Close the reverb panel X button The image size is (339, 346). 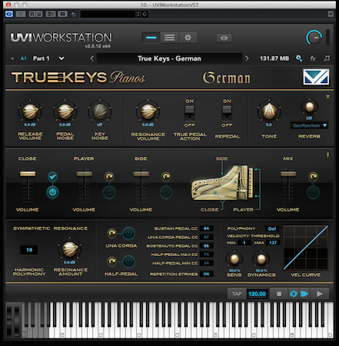point(327,97)
